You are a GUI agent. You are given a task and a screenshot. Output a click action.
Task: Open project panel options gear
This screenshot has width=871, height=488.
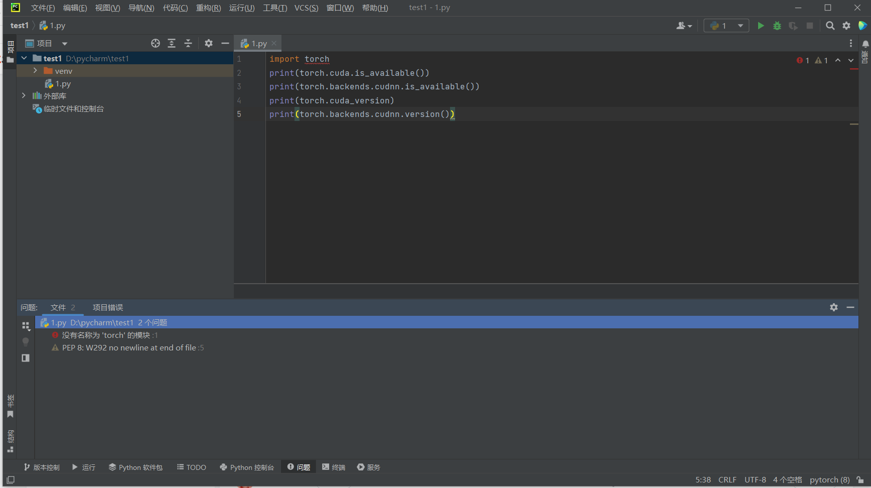click(209, 43)
